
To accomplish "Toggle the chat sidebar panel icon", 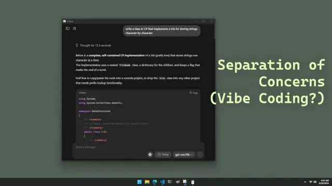I will (67, 28).
